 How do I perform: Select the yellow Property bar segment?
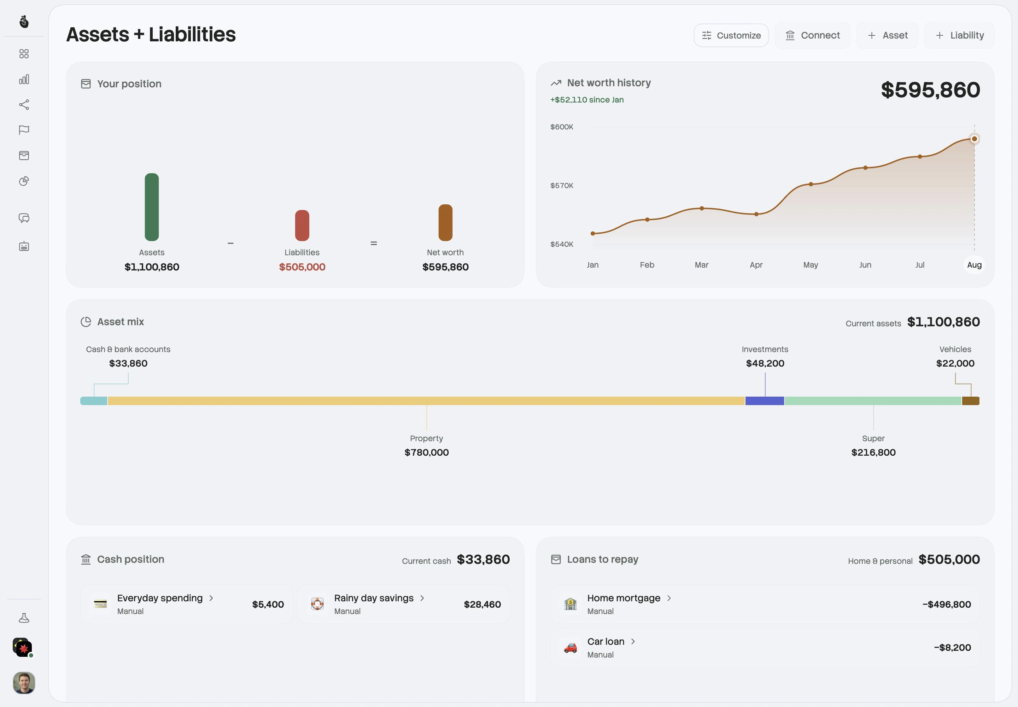(x=426, y=401)
